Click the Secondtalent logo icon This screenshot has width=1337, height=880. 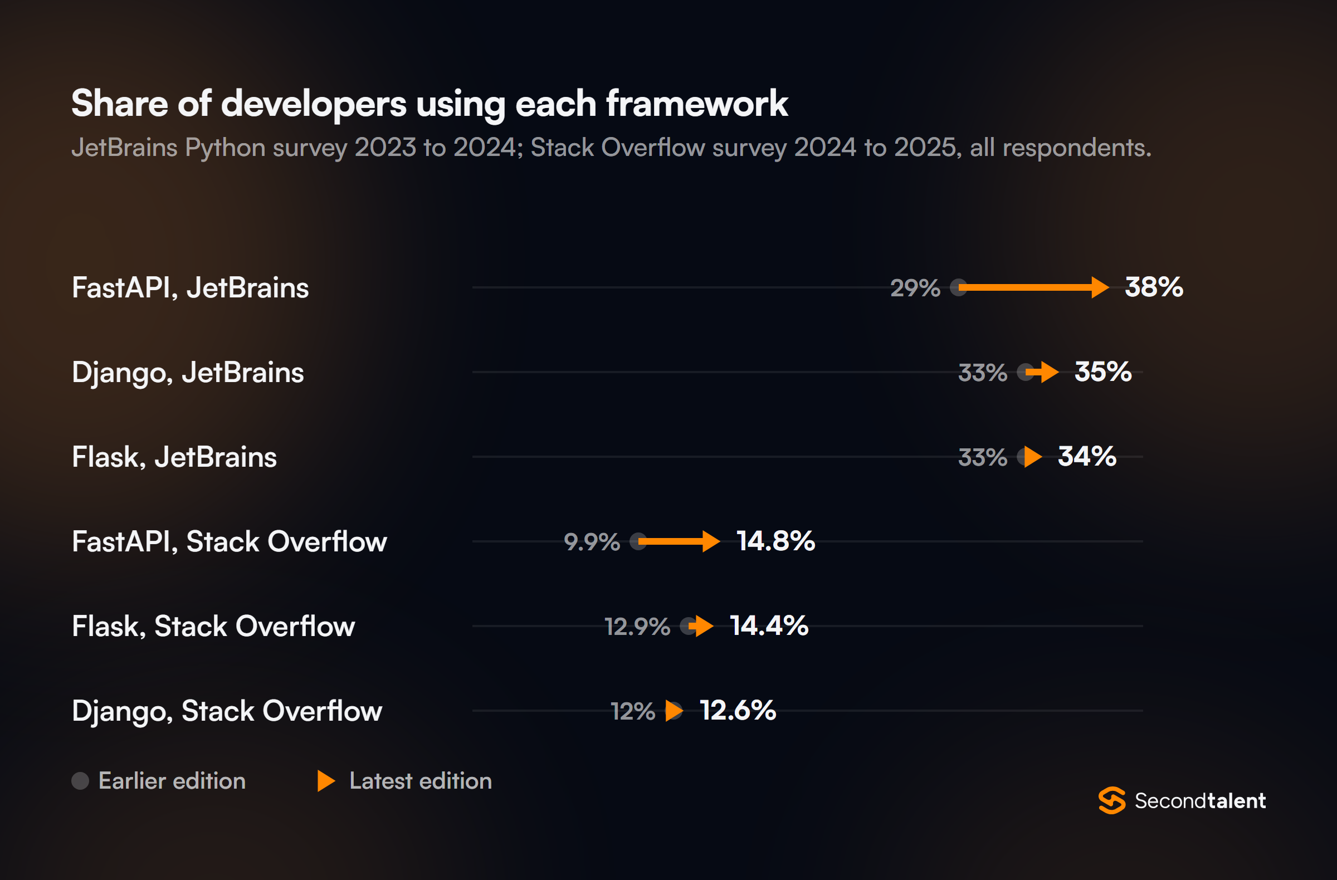(1112, 800)
